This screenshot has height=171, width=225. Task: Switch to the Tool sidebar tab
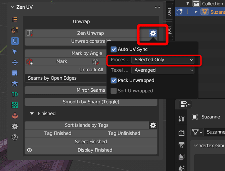tap(170, 29)
